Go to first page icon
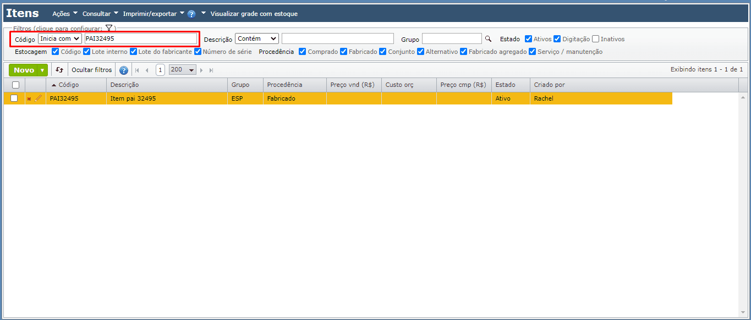This screenshot has height=320, width=751. (137, 70)
